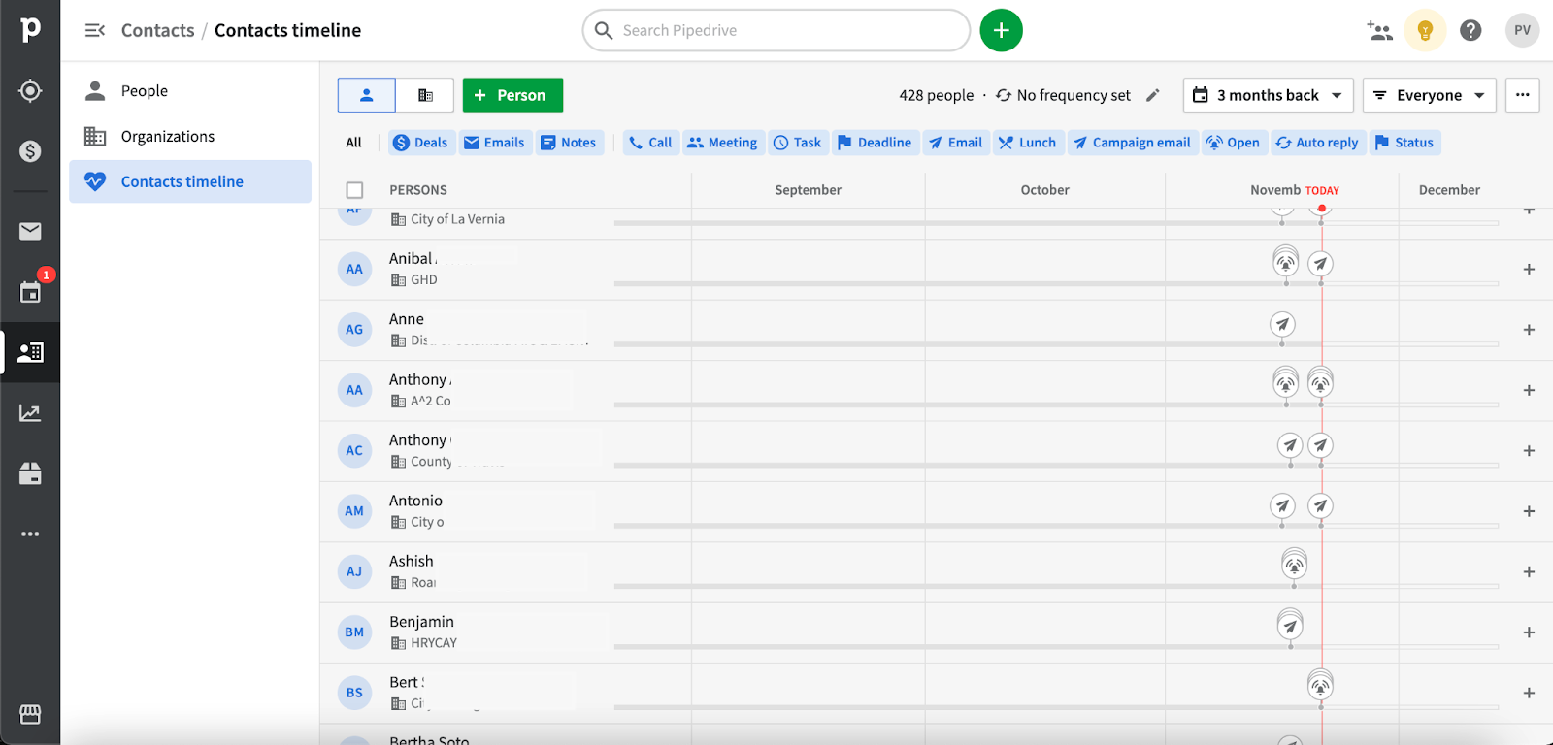1553x745 pixels.
Task: Open the Everyone owner filter dropdown
Action: pyautogui.click(x=1429, y=95)
